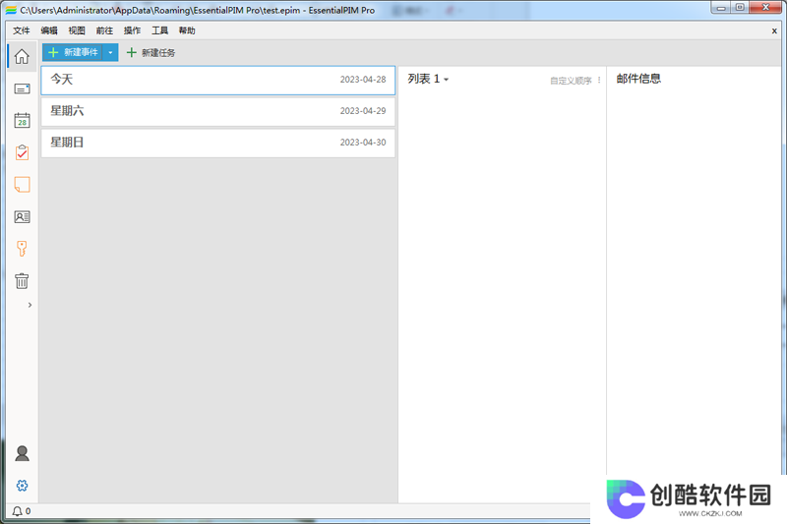Open the Tasks clipboard checkmark module
The width and height of the screenshot is (787, 524).
[x=22, y=152]
